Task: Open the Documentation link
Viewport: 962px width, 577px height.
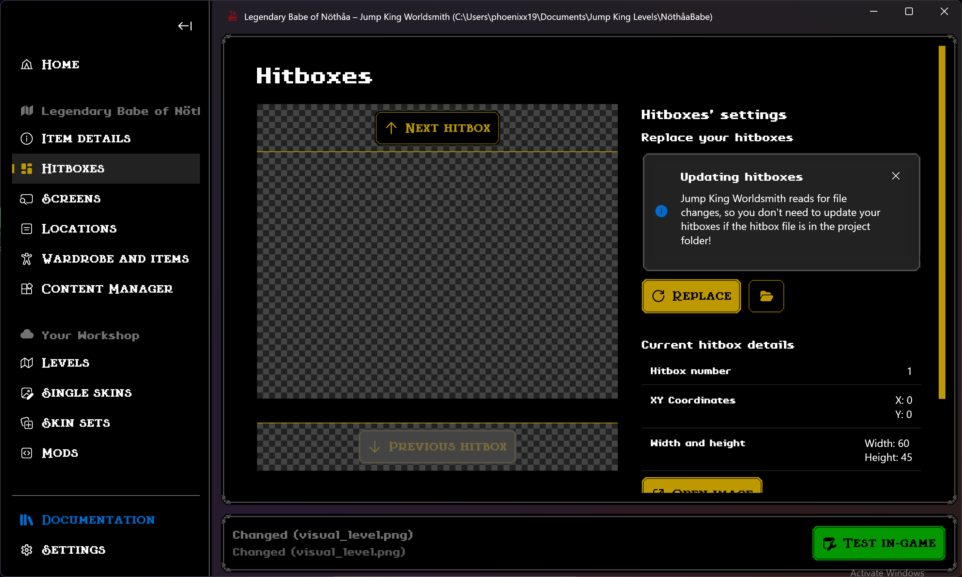Action: 106,520
